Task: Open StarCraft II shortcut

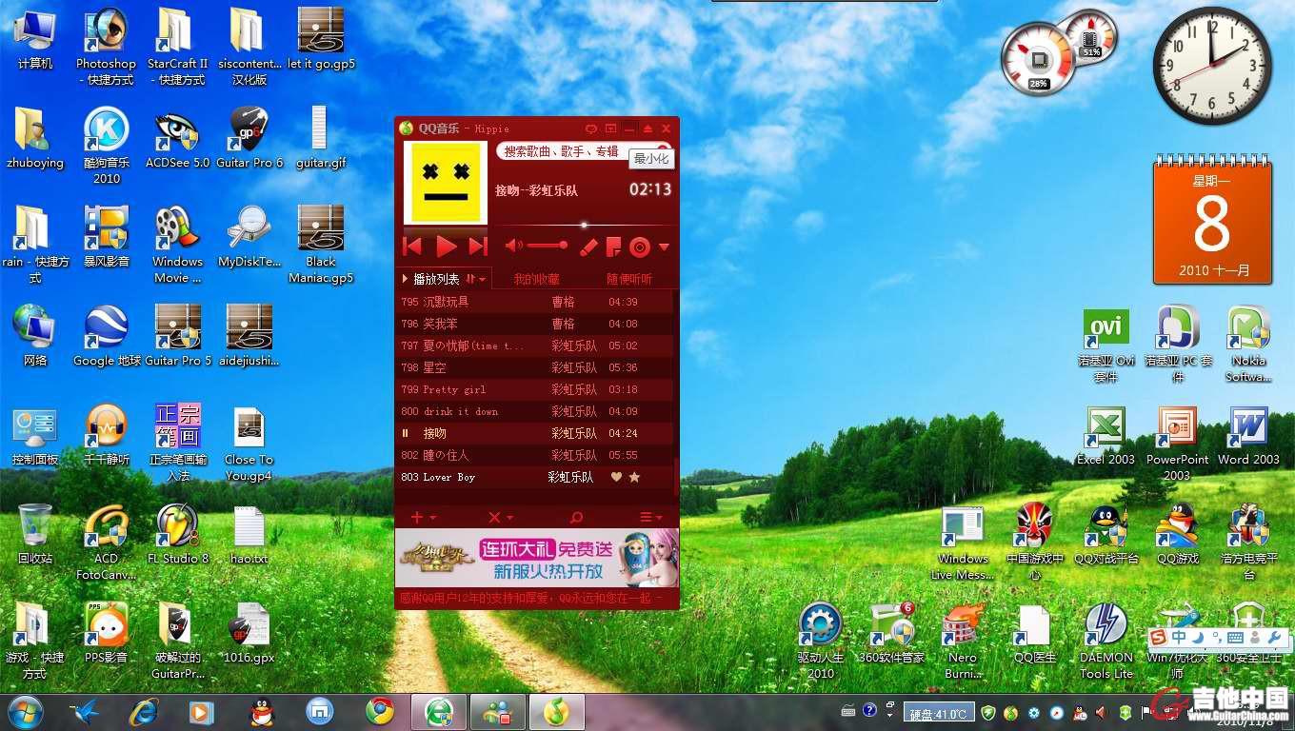Action: 177,47
